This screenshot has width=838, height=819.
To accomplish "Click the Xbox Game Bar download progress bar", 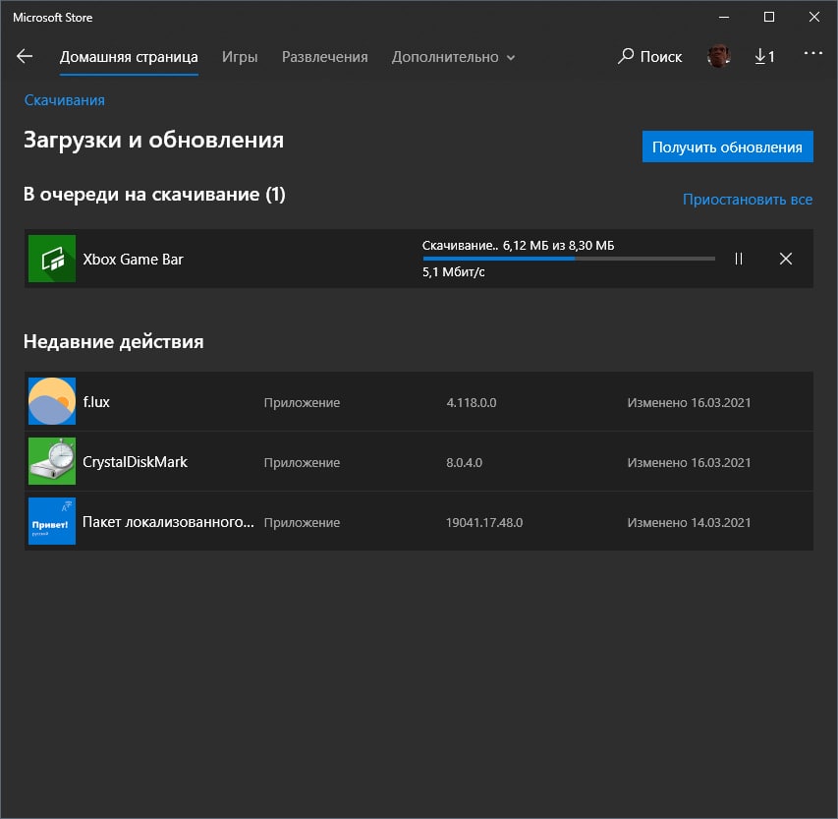I will 569,259.
